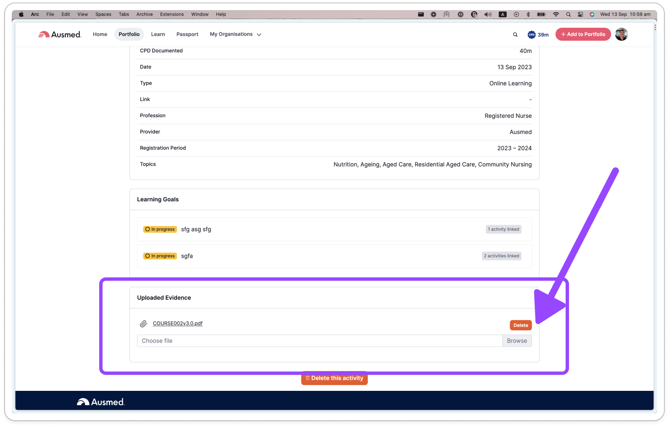Switch to the Learn tab
This screenshot has width=669, height=427.
coord(158,34)
